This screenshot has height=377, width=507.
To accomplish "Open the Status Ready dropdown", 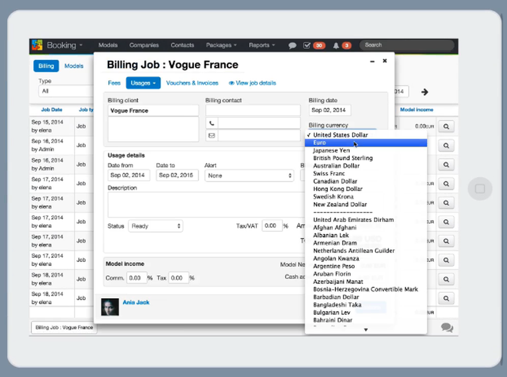I will point(156,226).
